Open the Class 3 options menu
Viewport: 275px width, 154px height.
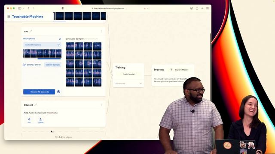[x=101, y=105]
